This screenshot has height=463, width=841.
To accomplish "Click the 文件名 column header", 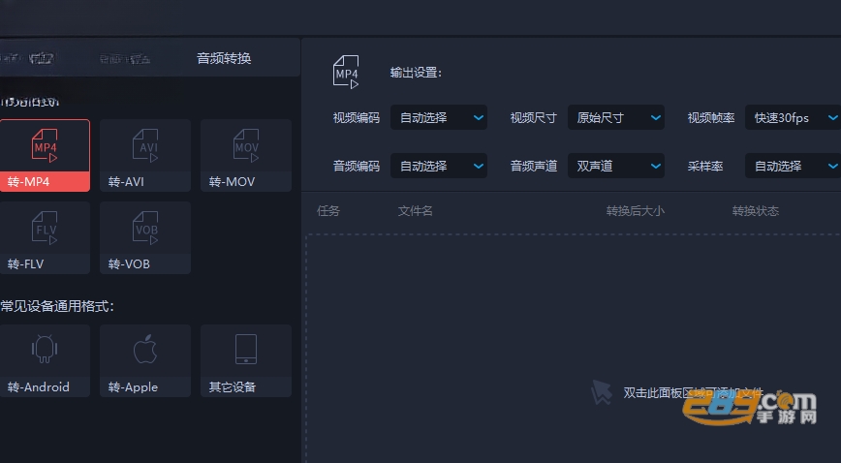I will [x=415, y=211].
